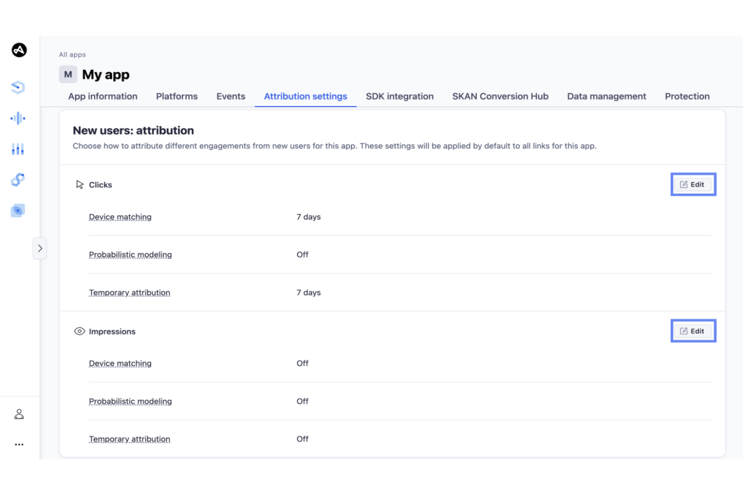Select Clicks Temporary attribution '7 days' value
The image size is (743, 495).
(x=309, y=293)
